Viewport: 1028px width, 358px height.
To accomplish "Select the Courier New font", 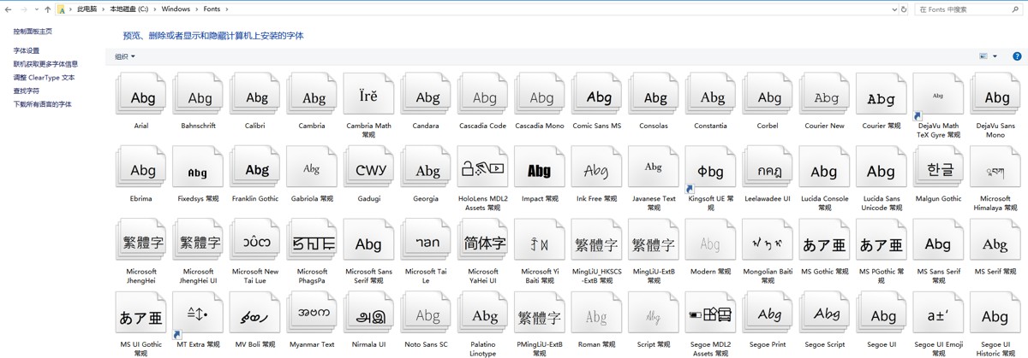I will [825, 94].
